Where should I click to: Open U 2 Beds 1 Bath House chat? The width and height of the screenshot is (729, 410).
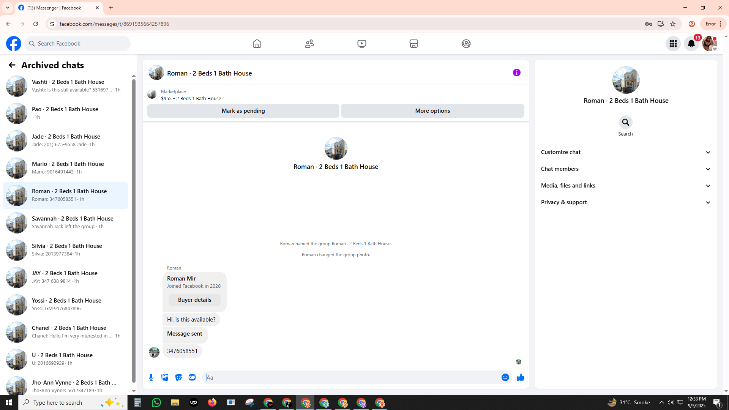click(65, 359)
